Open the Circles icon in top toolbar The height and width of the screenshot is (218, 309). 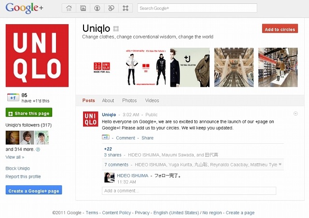[x=112, y=8]
